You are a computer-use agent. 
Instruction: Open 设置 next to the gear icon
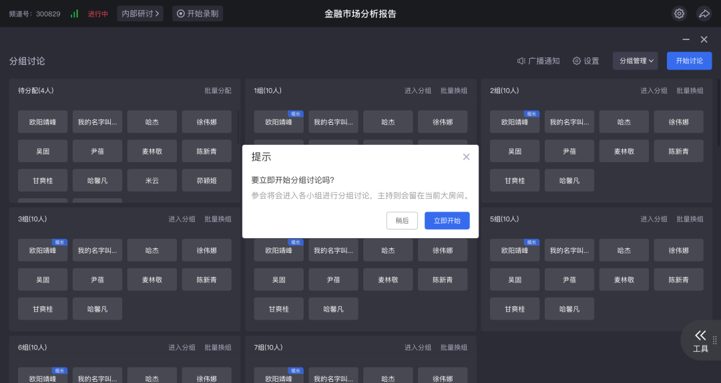[x=585, y=61]
